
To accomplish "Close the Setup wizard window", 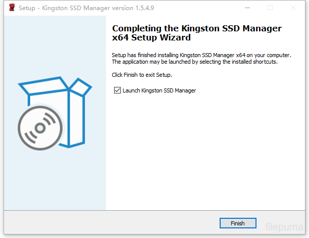I will point(293,8).
